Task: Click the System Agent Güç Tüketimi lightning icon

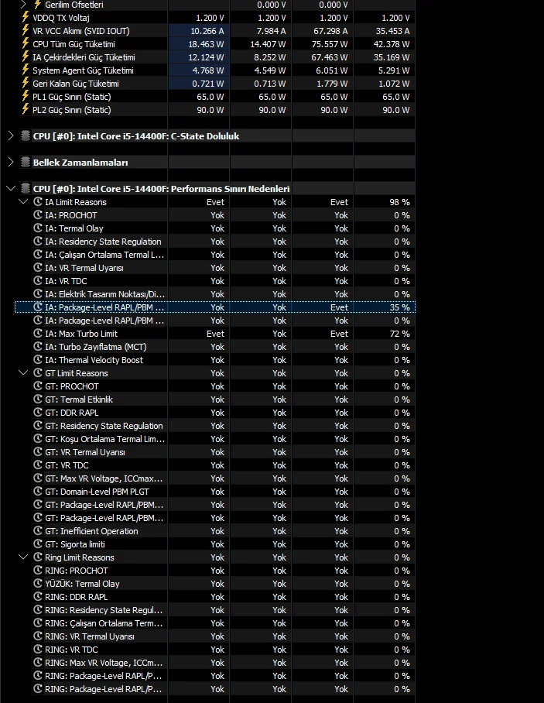Action: click(x=26, y=70)
